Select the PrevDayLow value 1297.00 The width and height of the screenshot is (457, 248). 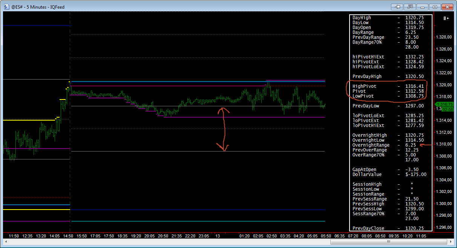(414, 106)
